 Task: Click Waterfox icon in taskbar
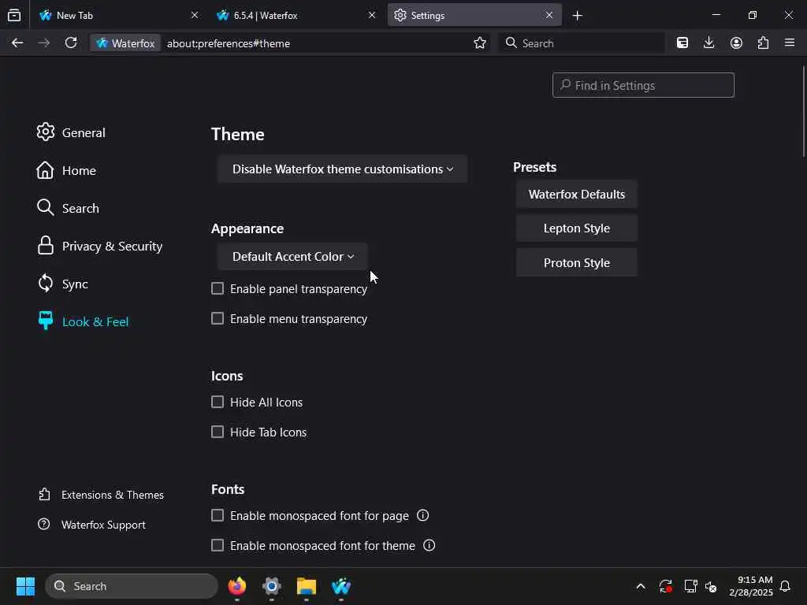(x=340, y=586)
